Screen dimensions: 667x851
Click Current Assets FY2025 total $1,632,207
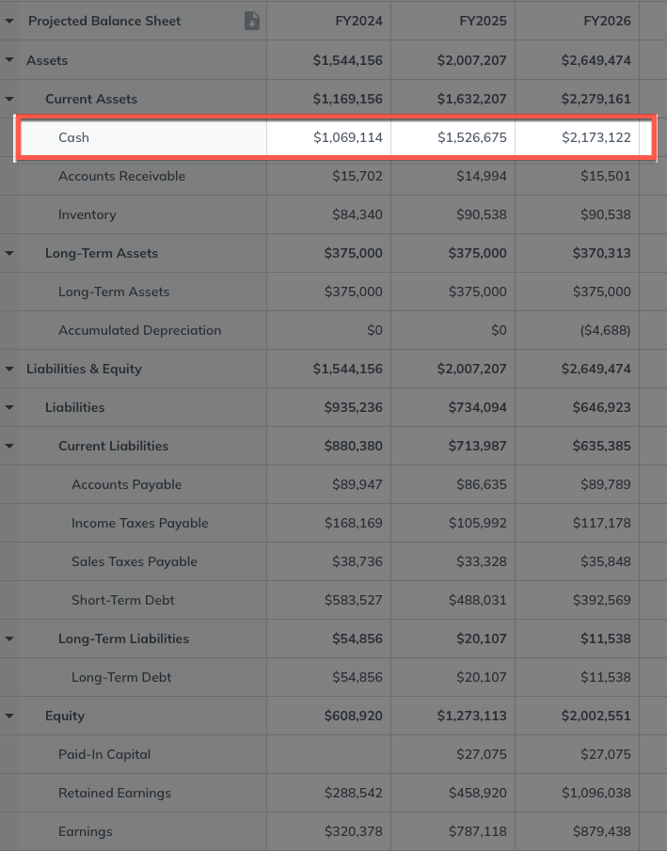[x=472, y=99]
